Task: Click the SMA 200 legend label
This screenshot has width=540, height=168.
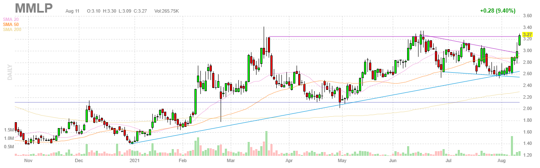Action: (11, 29)
